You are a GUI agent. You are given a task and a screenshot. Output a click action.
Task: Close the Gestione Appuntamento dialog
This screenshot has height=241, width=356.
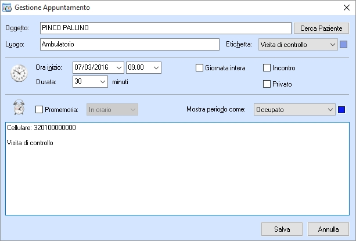click(x=347, y=8)
